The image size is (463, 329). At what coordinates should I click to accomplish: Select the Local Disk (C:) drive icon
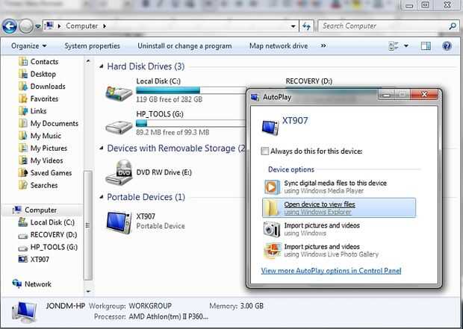119,93
